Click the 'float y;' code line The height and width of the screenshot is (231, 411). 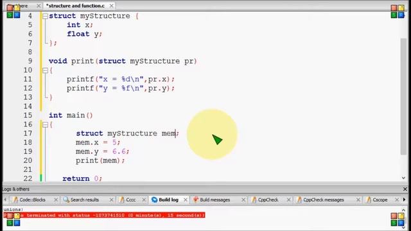(x=84, y=34)
